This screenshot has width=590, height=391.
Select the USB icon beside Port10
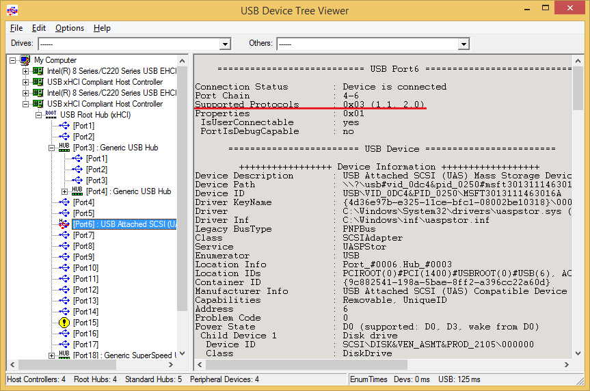click(64, 268)
